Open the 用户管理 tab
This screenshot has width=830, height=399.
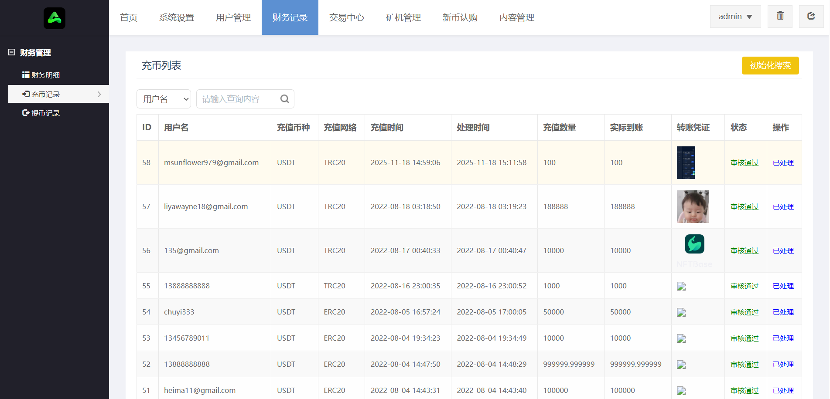tap(233, 17)
